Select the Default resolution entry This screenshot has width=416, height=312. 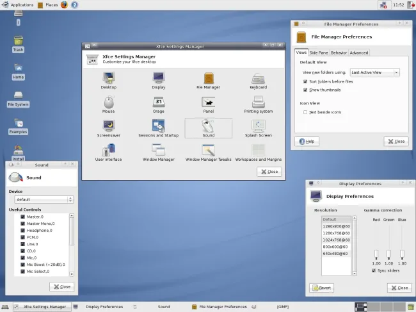tap(337, 219)
